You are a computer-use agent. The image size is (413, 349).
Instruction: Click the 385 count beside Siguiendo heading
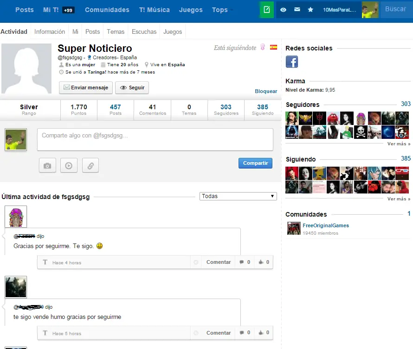tap(406, 158)
